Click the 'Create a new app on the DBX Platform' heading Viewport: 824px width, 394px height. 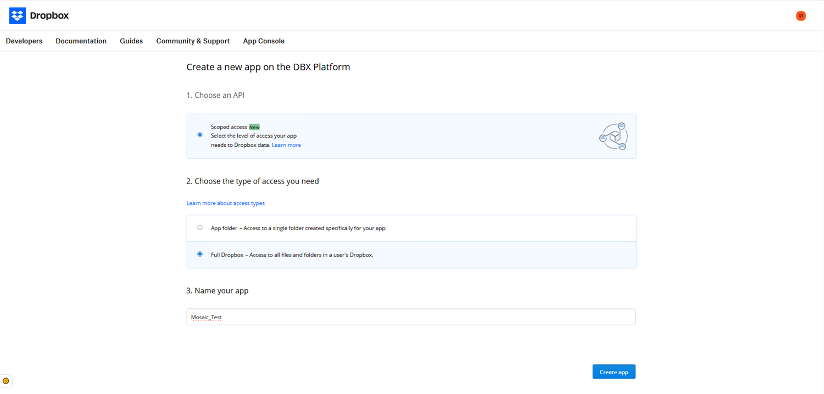tap(268, 67)
